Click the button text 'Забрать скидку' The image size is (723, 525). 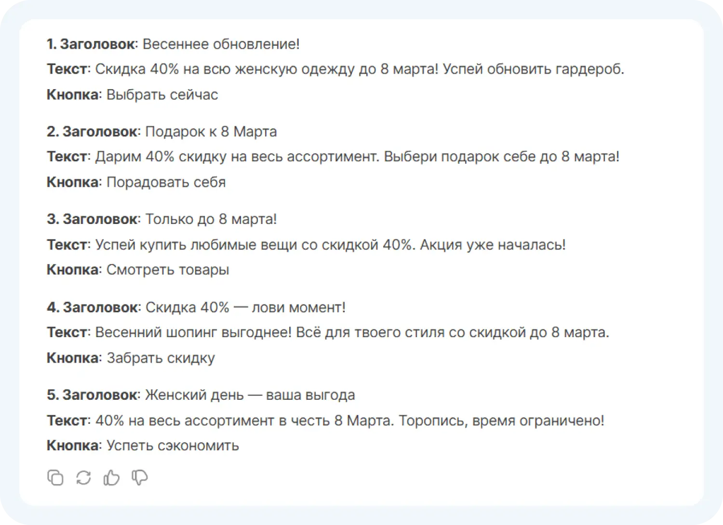coord(161,358)
